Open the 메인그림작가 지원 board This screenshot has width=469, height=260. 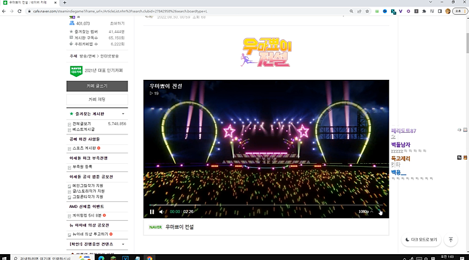tap(87, 185)
